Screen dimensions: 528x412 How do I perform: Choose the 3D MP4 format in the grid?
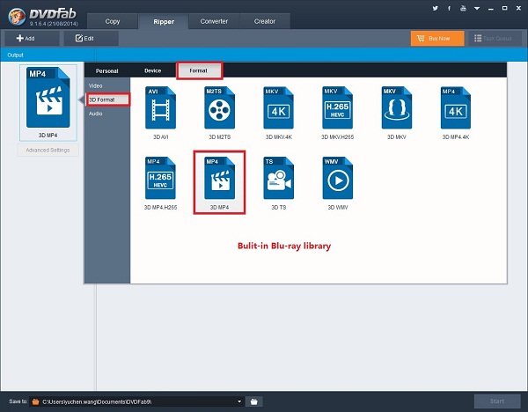(219, 178)
